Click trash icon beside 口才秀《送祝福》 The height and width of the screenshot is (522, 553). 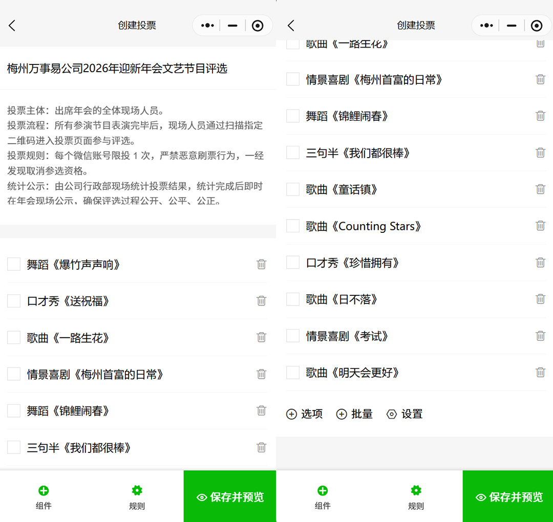[x=261, y=301]
